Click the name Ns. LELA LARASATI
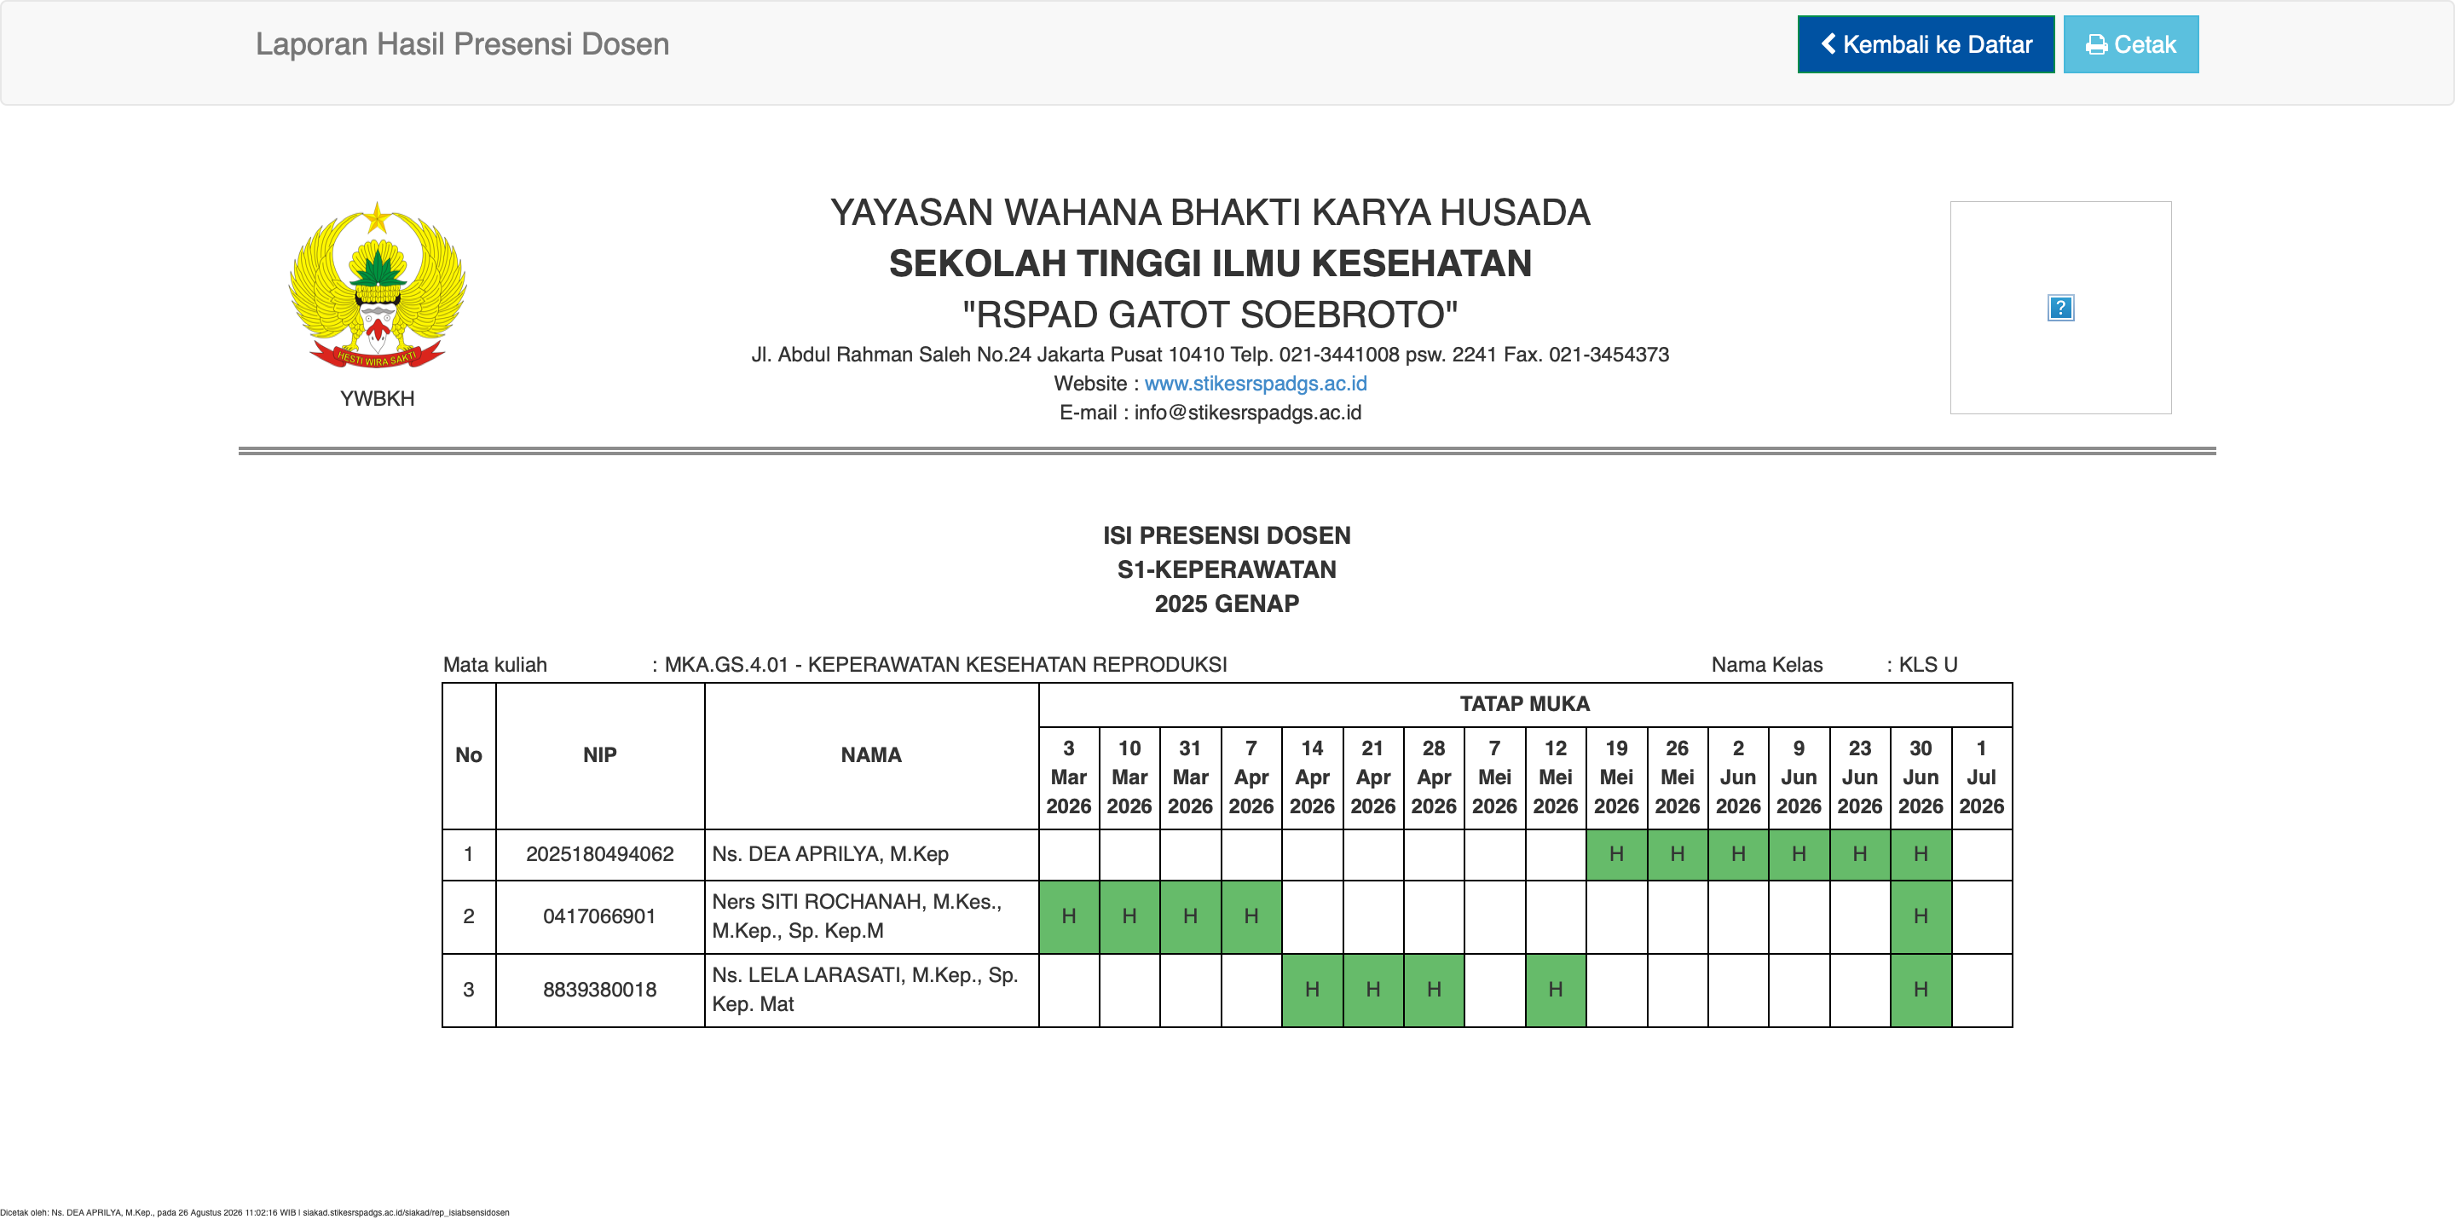This screenshot has width=2455, height=1219. 864,990
